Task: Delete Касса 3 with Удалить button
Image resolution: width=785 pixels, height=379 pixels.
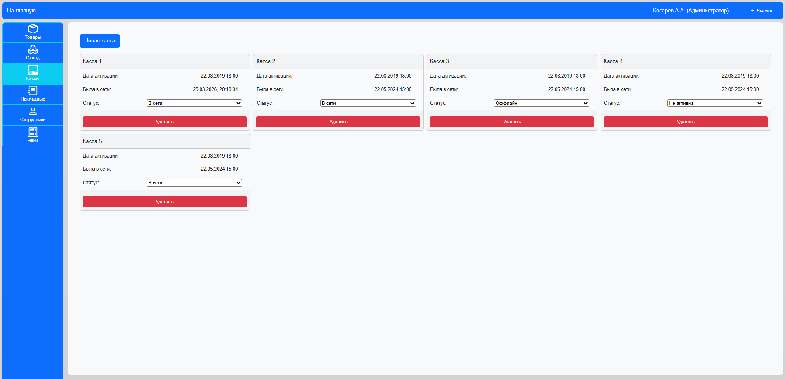Action: 512,122
